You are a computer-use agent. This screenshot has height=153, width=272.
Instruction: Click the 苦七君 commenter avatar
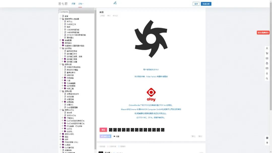[101, 152]
